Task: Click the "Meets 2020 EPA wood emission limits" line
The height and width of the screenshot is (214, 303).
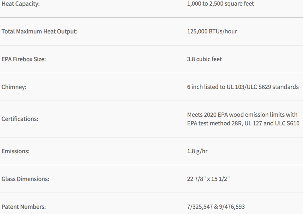Action: tap(242, 115)
